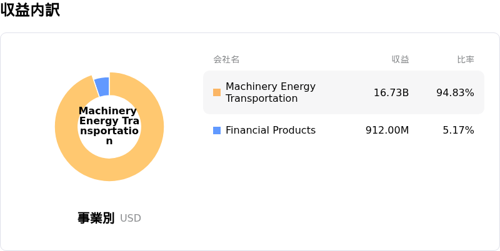Click the blank area below the Financial Products row
500x251 pixels.
pos(344,187)
